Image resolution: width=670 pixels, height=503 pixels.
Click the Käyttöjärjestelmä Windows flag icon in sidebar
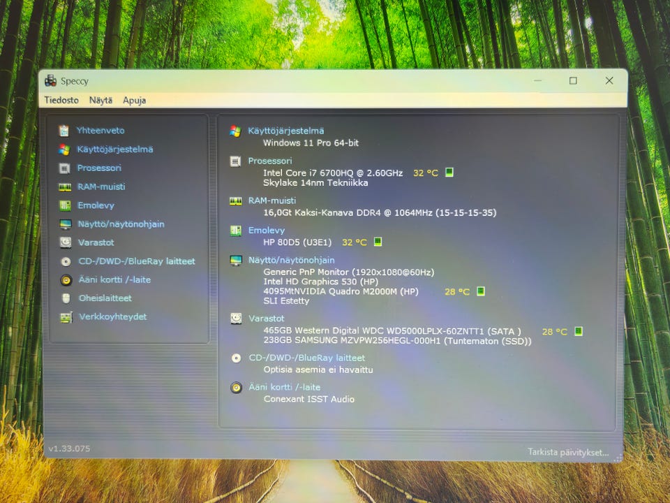coord(64,150)
